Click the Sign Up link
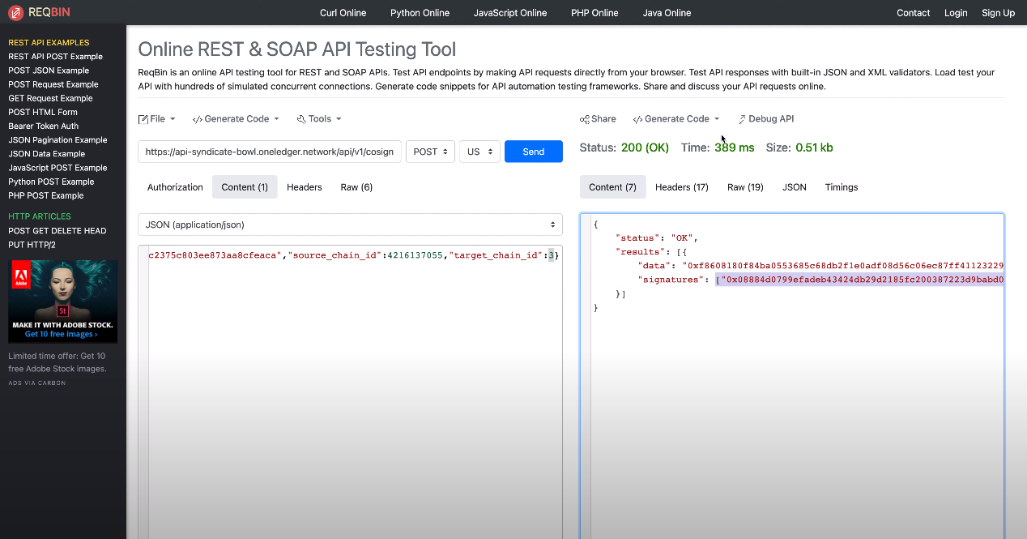Screen dimensions: 1027x539 point(998,13)
